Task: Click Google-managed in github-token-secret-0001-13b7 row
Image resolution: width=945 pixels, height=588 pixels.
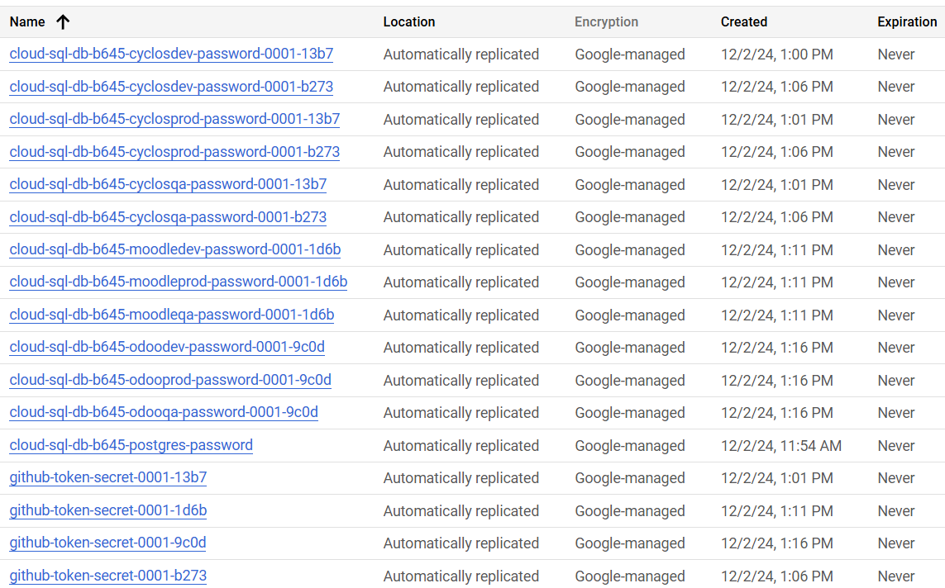Action: 630,478
